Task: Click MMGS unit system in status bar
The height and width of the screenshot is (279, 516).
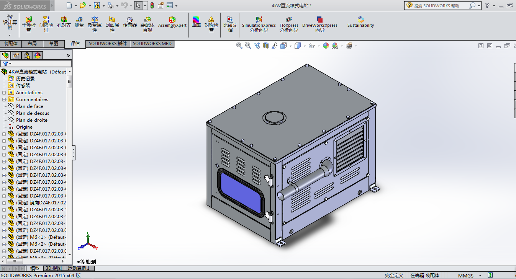Action: [x=465, y=276]
